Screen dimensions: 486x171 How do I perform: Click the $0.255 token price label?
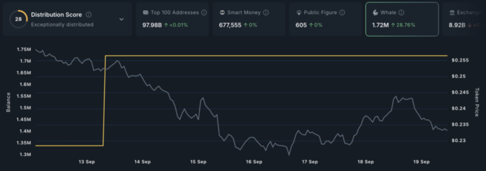(460, 60)
